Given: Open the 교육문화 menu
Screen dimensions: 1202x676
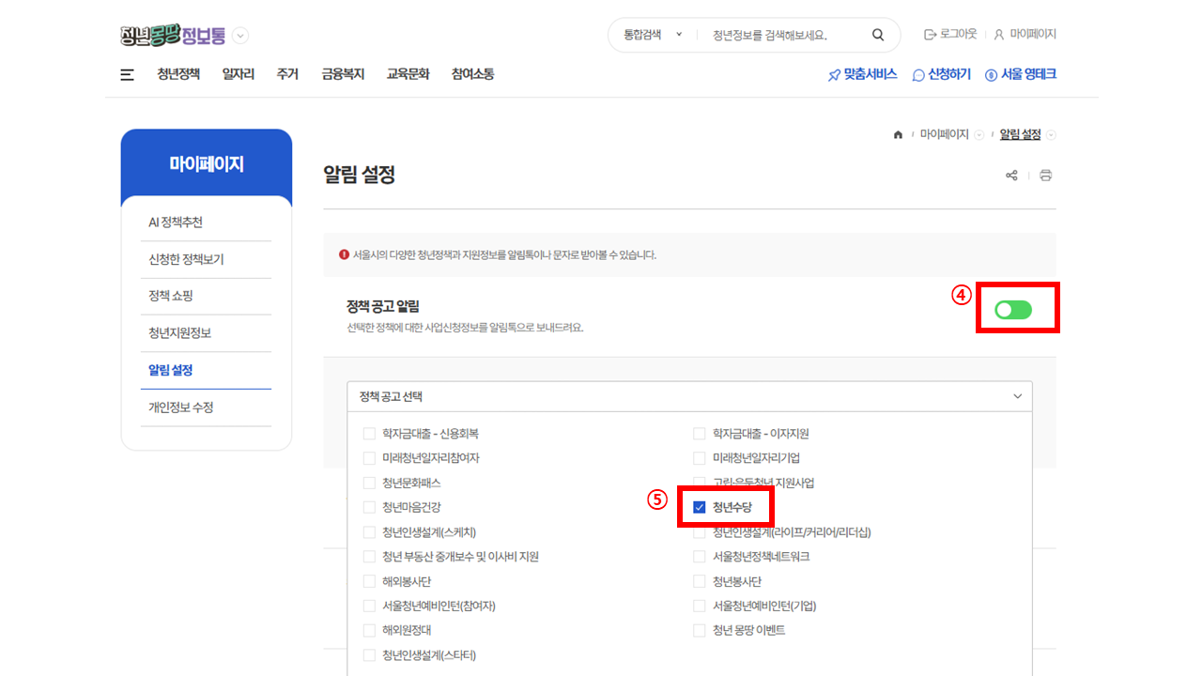Looking at the screenshot, I should click(408, 74).
